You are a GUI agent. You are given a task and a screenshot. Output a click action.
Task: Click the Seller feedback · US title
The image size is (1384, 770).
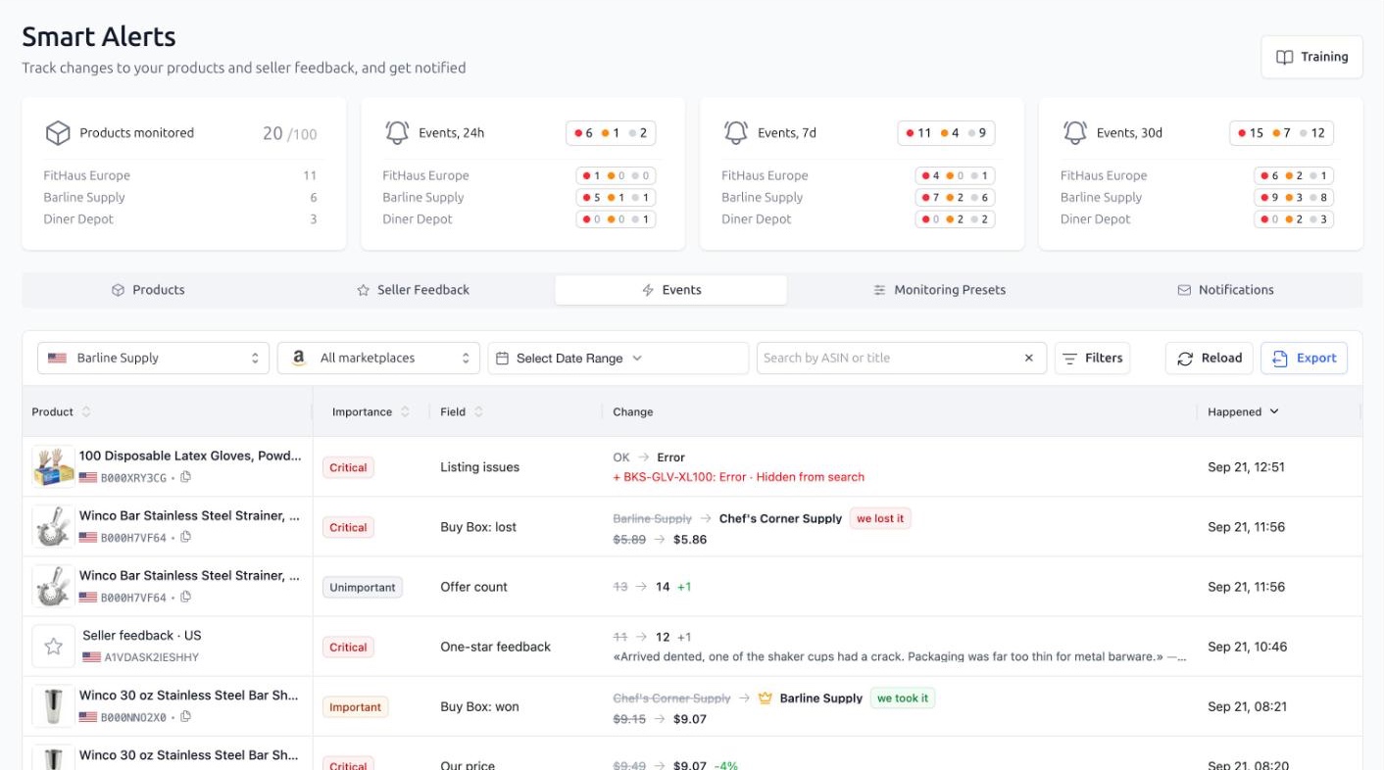tap(141, 635)
